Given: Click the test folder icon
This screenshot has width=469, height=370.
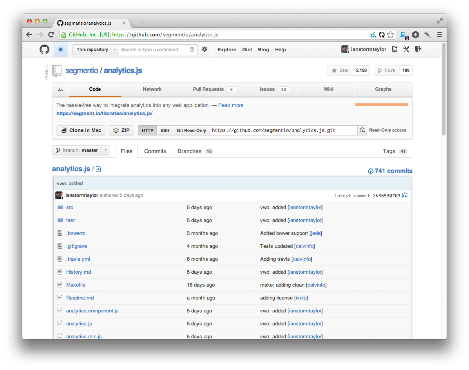Looking at the screenshot, I should (x=60, y=220).
